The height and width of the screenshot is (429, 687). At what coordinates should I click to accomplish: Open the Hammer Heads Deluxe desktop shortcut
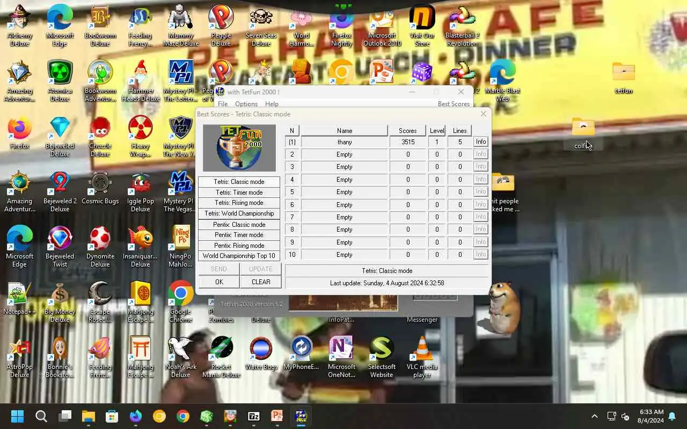point(141,82)
